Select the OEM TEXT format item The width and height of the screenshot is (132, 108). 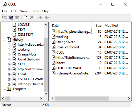(25, 34)
